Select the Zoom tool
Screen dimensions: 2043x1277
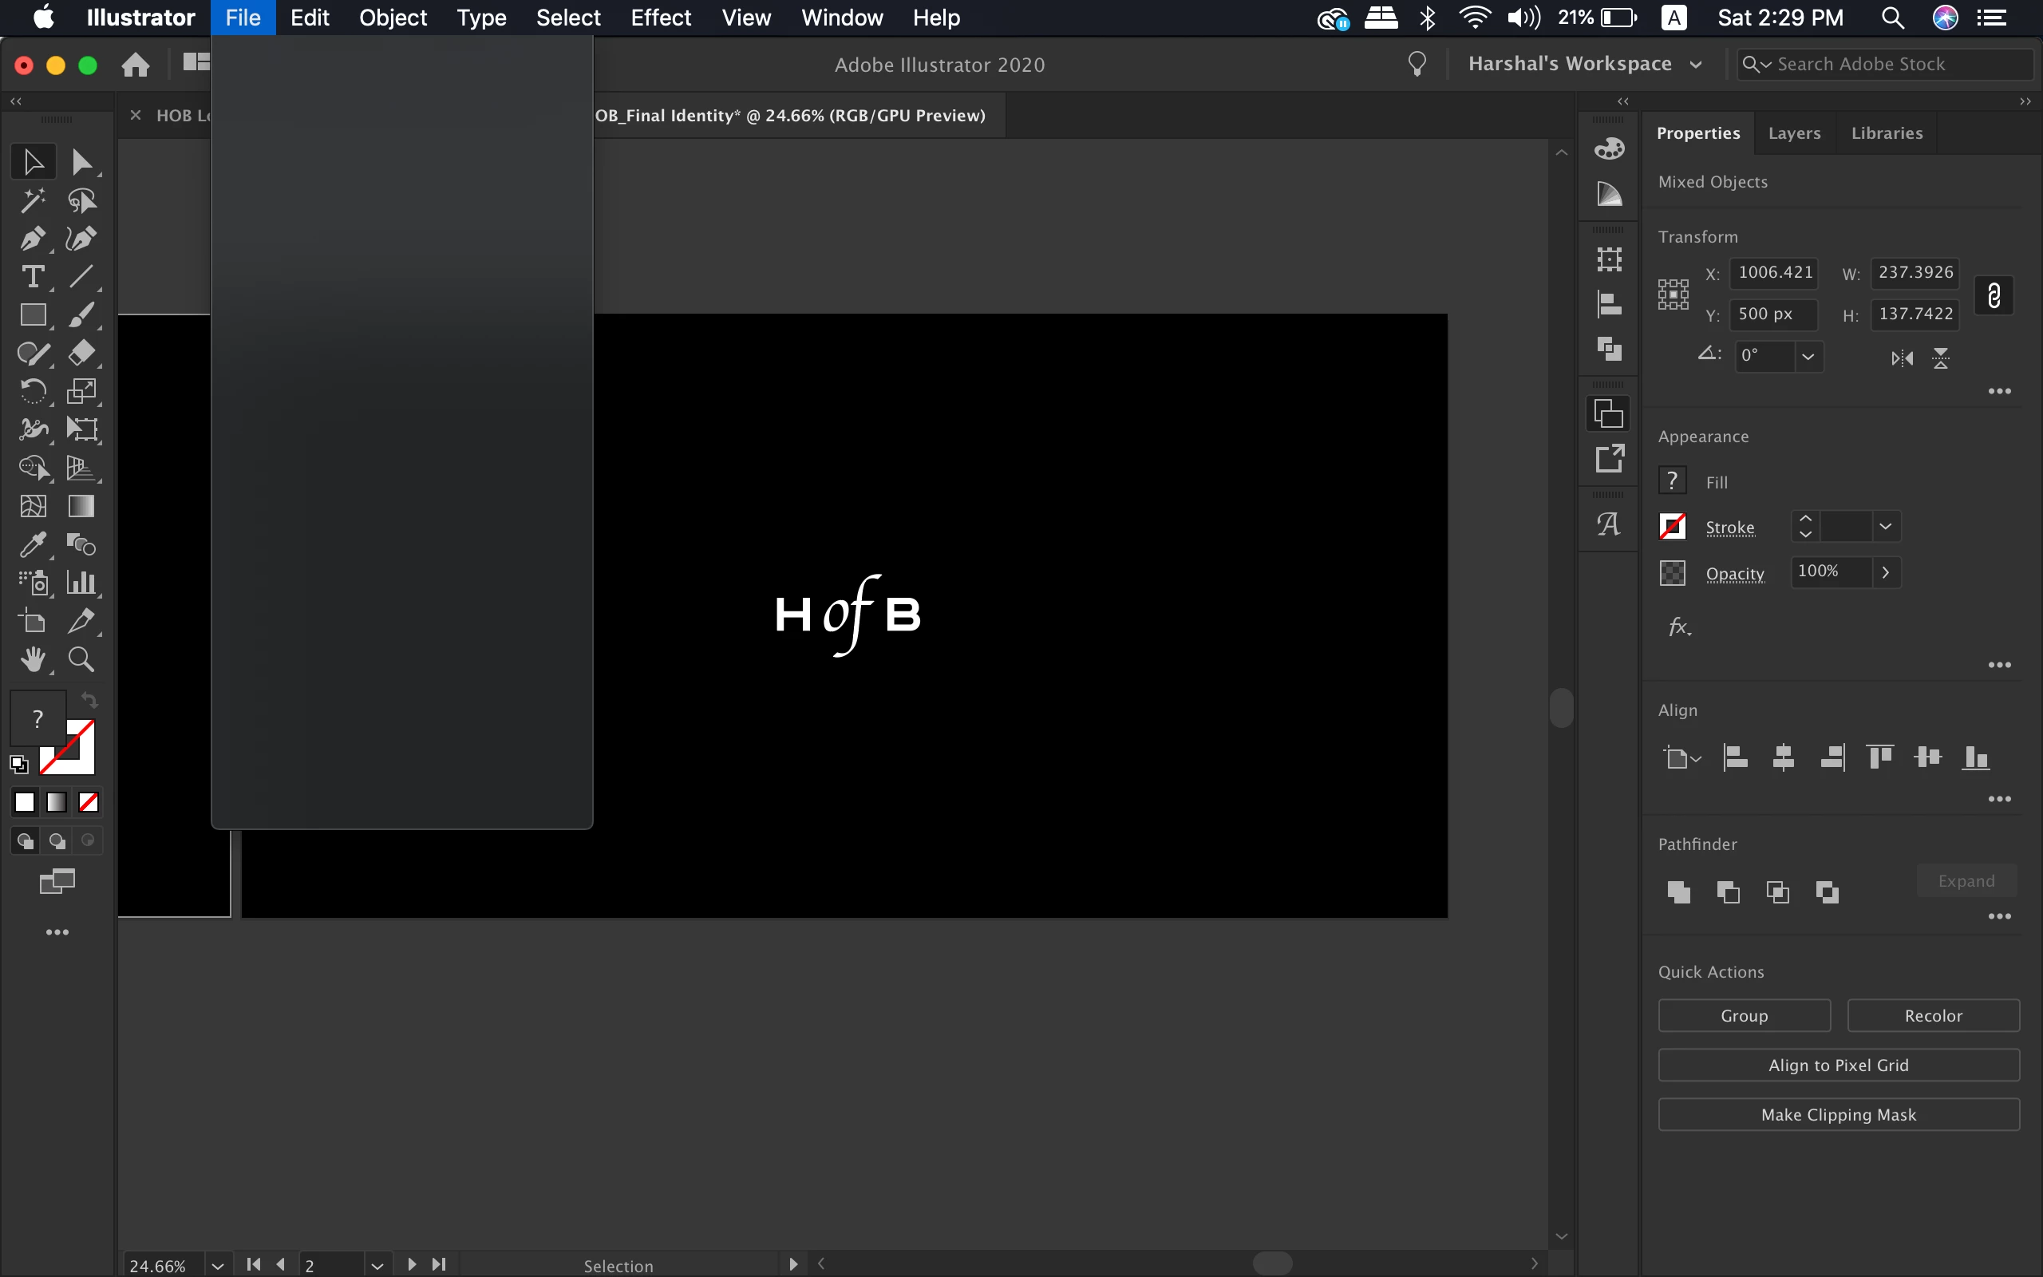click(81, 659)
